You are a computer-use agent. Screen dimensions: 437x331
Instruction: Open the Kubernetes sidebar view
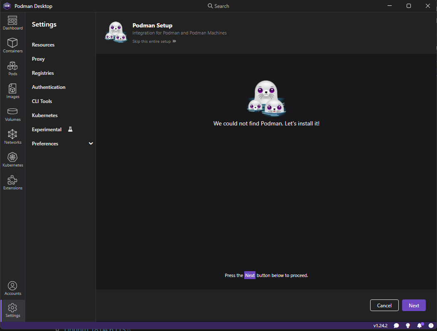click(x=12, y=159)
